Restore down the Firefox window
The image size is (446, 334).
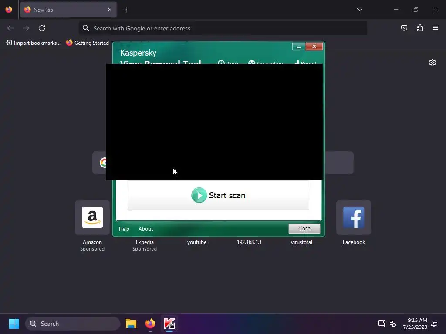pyautogui.click(x=416, y=10)
